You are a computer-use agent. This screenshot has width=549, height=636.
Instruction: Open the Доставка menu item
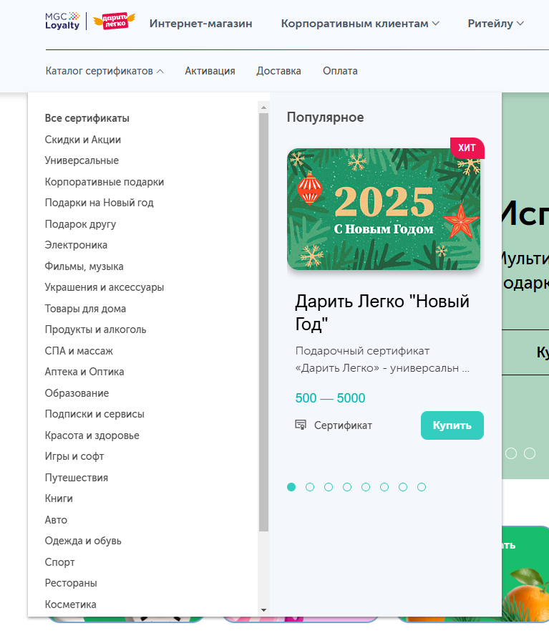278,71
